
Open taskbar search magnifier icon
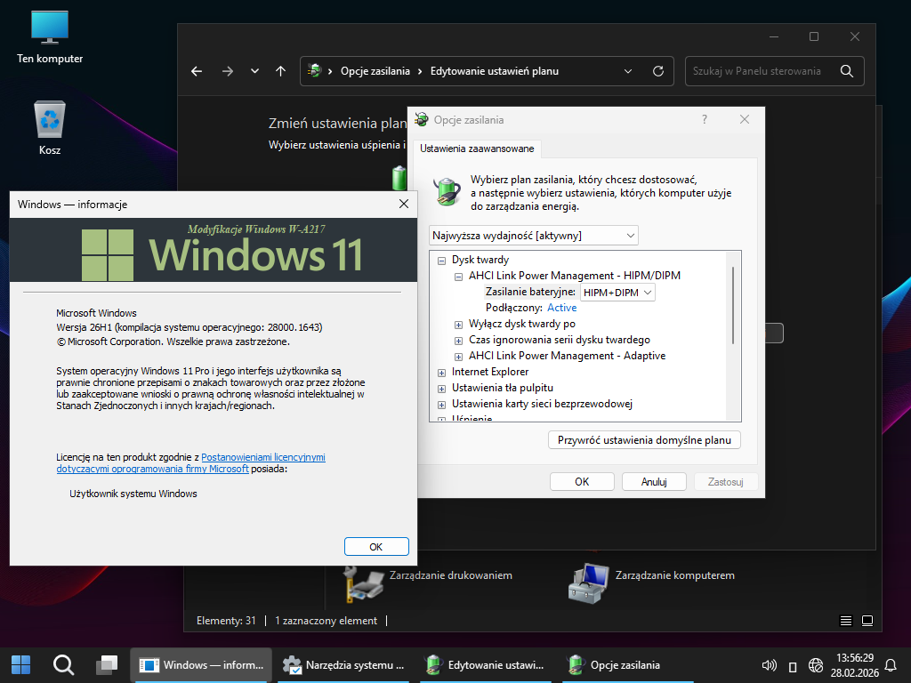click(63, 664)
